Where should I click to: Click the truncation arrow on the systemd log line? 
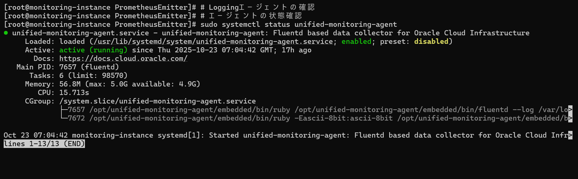(570, 135)
